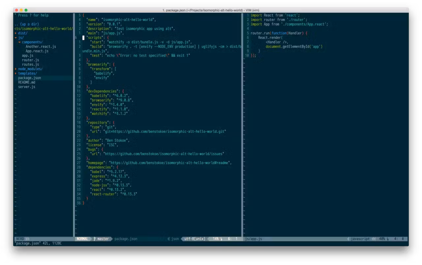Open server.js from NERDTree
Viewport: 422px width, 265px height.
pos(26,87)
